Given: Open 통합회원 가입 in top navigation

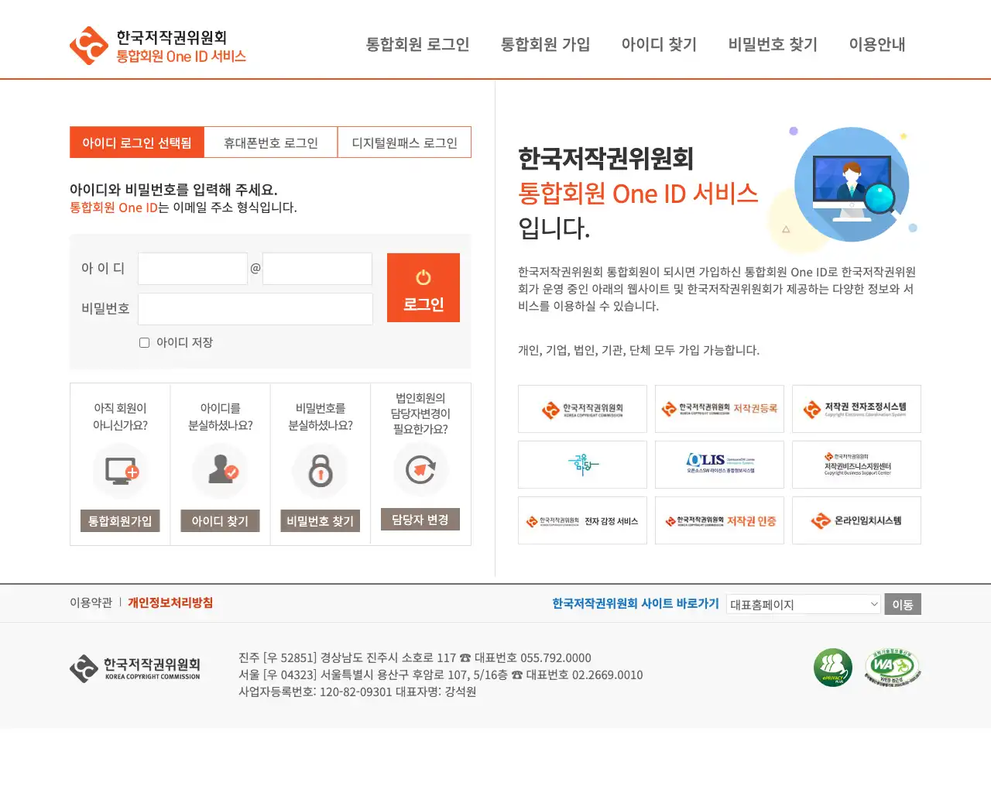Looking at the screenshot, I should point(546,44).
